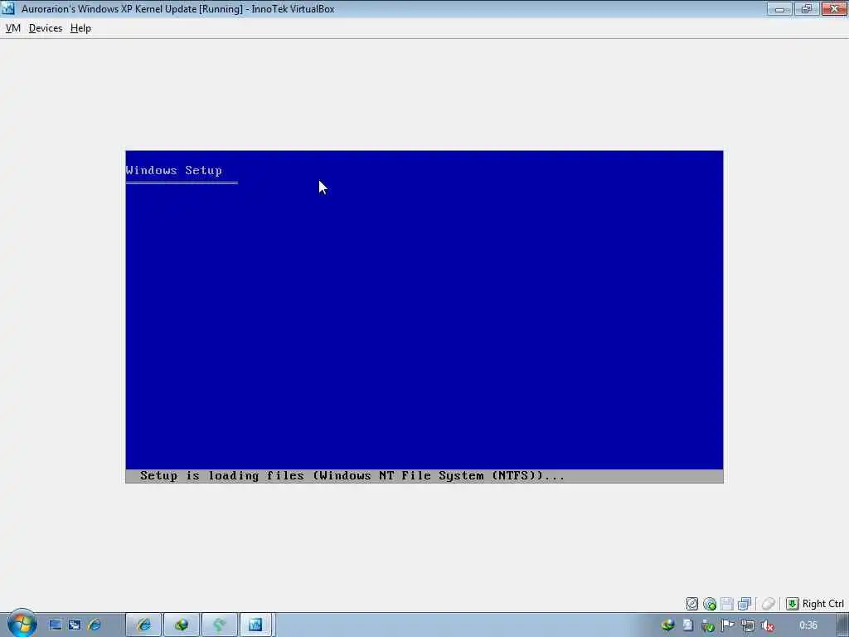Switch to the VirtualBox taskbar button
The height and width of the screenshot is (637, 849).
click(x=255, y=625)
